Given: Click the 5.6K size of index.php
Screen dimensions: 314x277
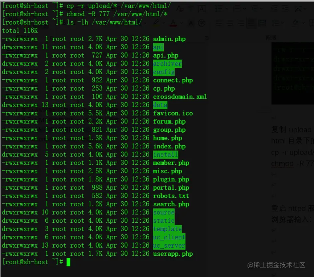Looking at the screenshot, I should tap(95, 146).
